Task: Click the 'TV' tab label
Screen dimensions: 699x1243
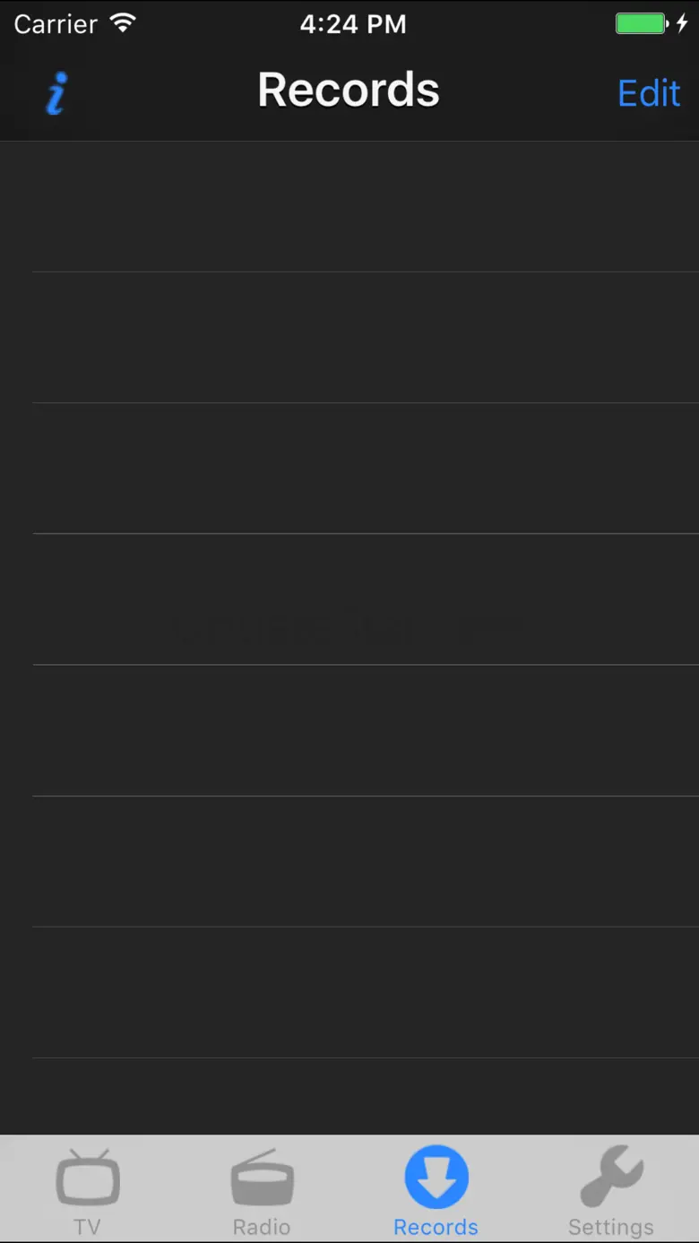Action: click(x=87, y=1227)
